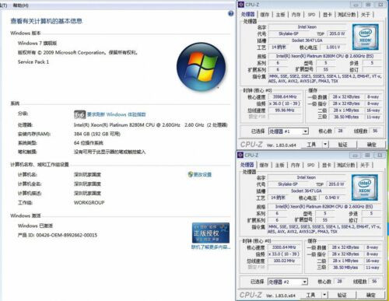Open 工具 dropdown arrow in processor #2 window
The width and height of the screenshot is (389, 301).
[324, 295]
